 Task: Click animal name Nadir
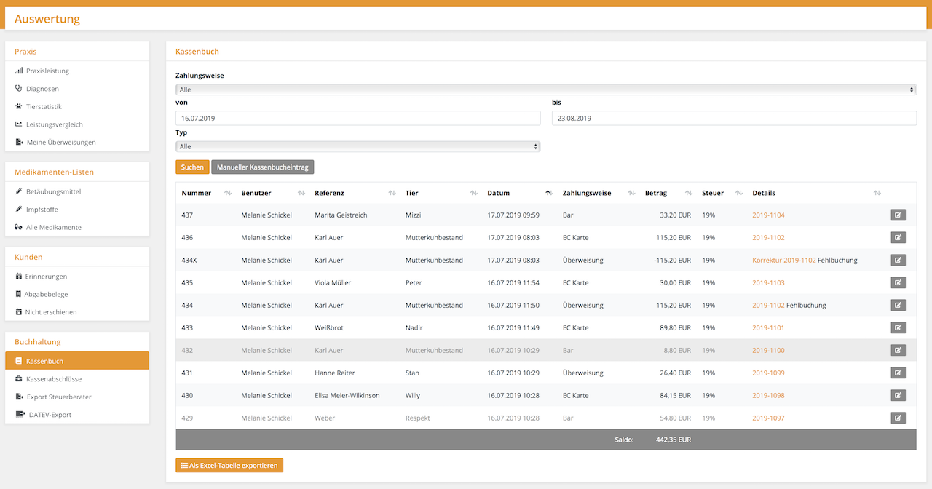(x=414, y=328)
